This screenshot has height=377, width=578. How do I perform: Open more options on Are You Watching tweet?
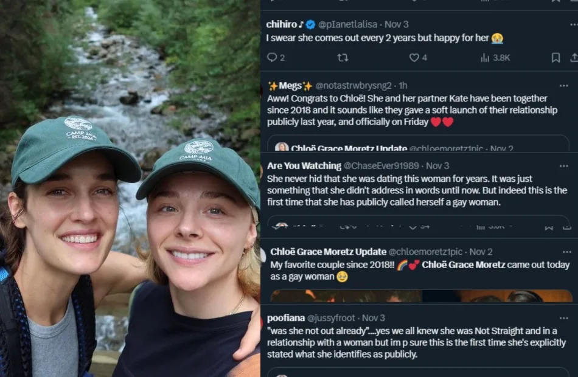[567, 165]
